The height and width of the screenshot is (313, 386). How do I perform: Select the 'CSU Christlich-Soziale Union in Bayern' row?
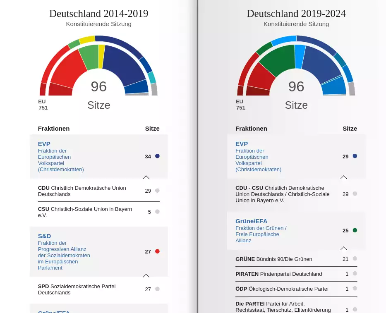(x=99, y=212)
